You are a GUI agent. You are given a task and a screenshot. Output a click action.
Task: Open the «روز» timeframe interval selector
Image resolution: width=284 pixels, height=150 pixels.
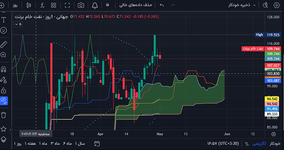[x=15, y=5]
